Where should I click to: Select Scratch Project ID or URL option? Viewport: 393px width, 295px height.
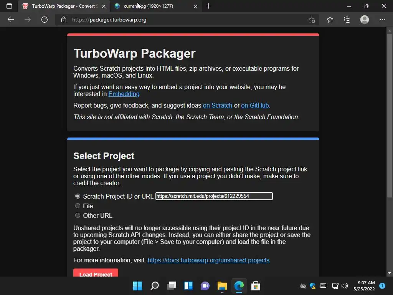78,196
